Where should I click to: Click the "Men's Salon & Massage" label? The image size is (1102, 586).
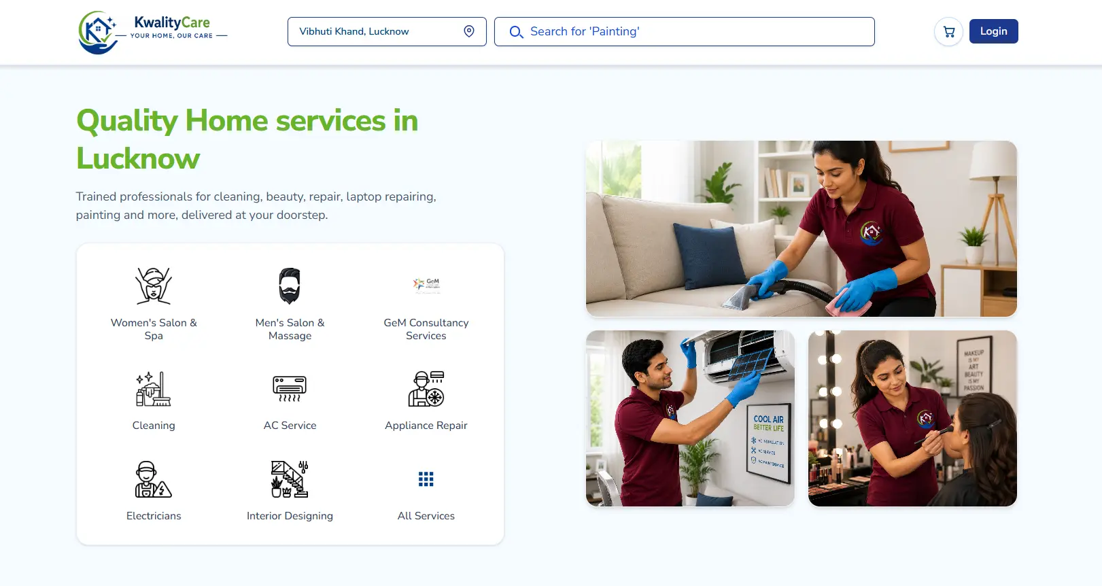coord(290,329)
